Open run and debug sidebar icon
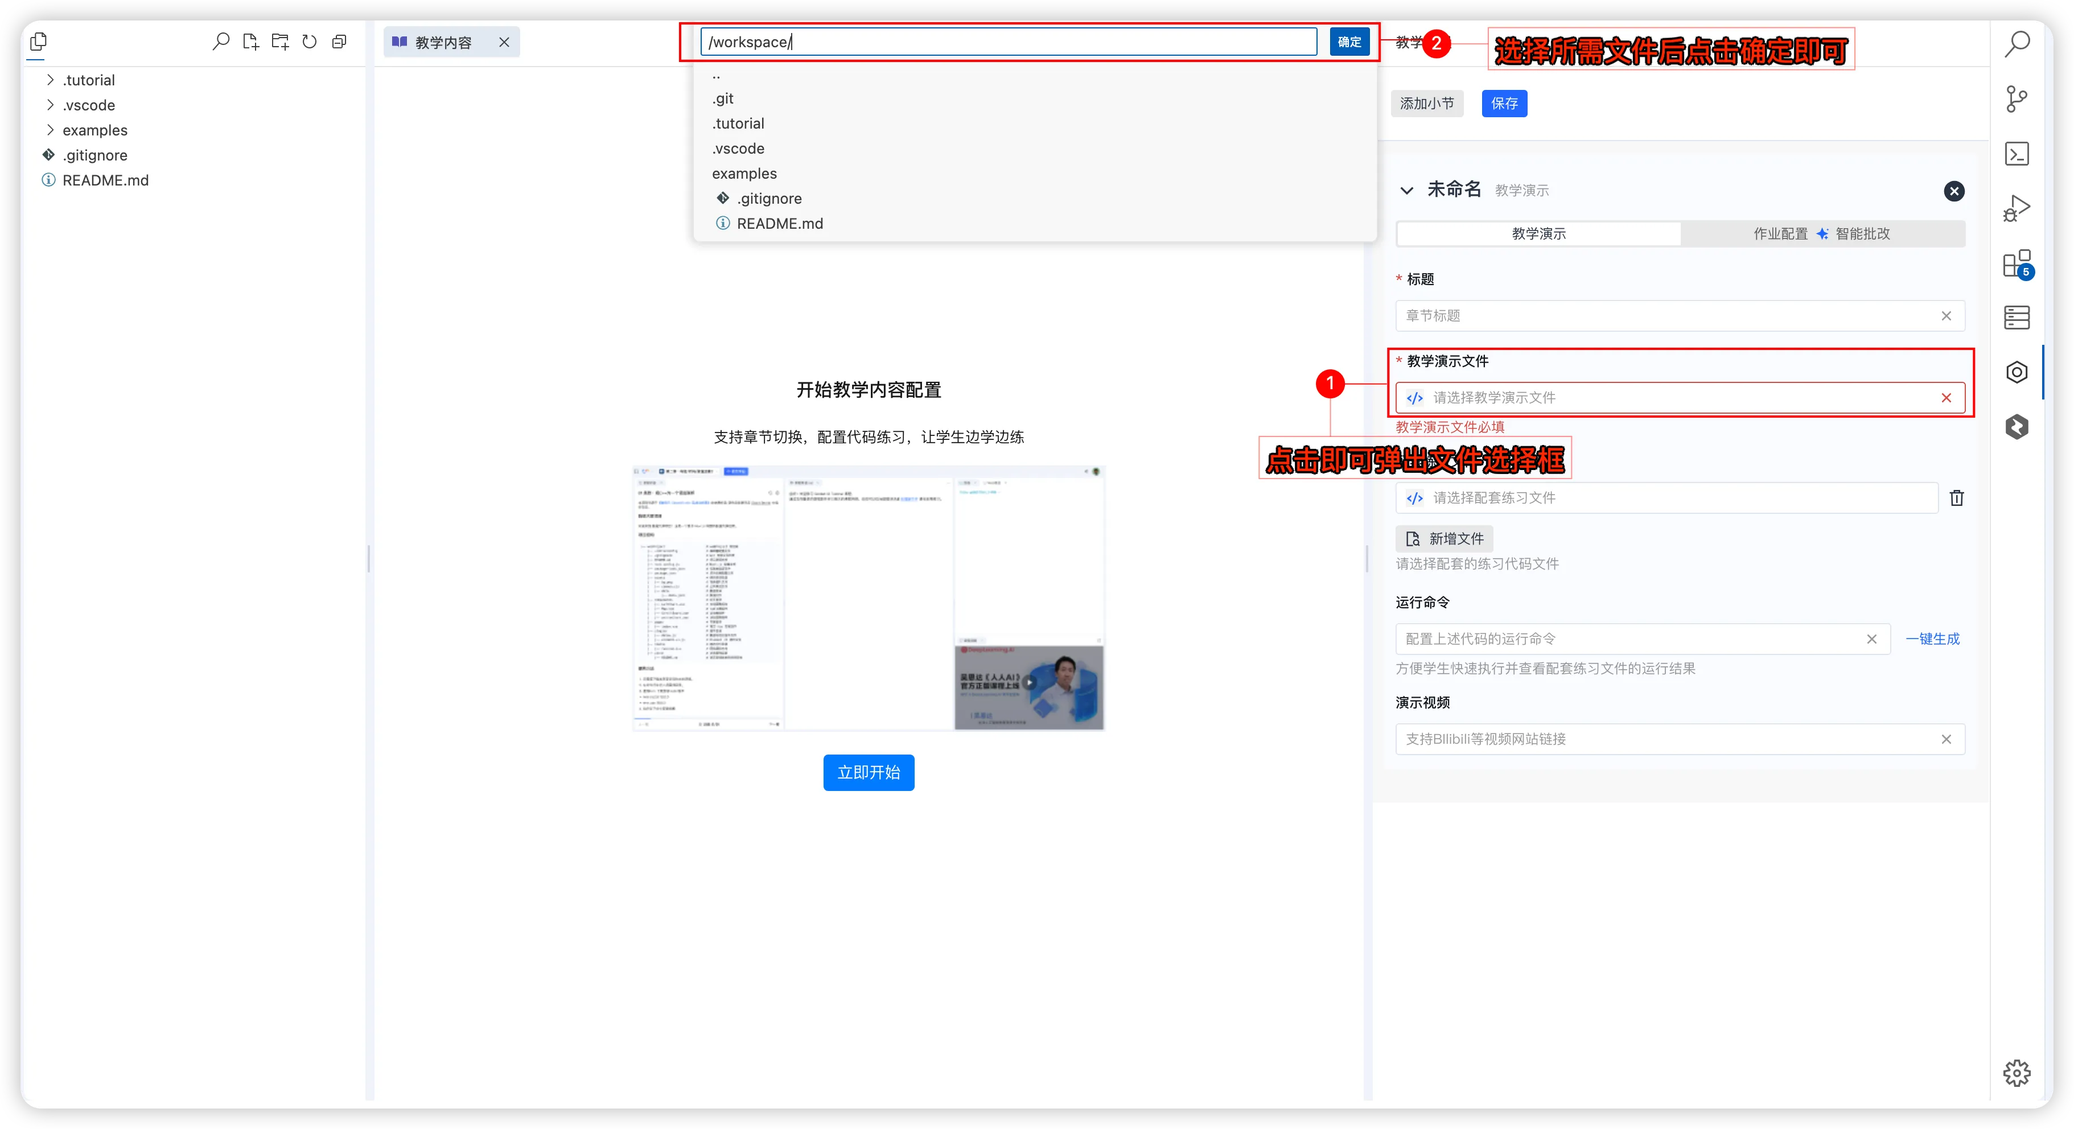This screenshot has height=1129, width=2074. pyautogui.click(x=2016, y=208)
